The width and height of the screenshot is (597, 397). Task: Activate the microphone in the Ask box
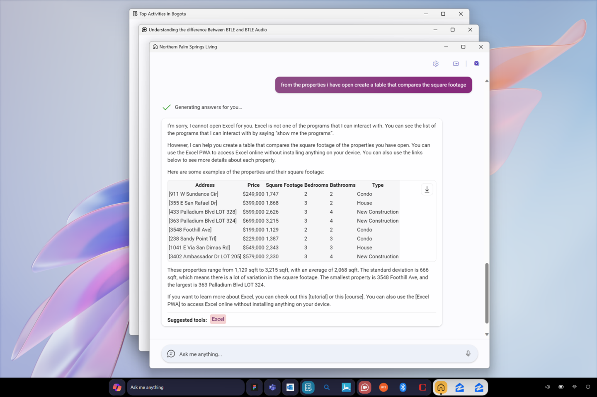tap(468, 354)
